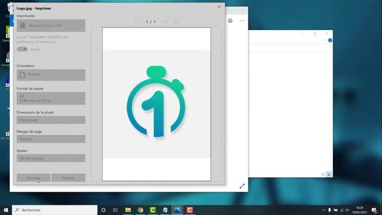Open File Explorer from the taskbar

tap(128, 210)
